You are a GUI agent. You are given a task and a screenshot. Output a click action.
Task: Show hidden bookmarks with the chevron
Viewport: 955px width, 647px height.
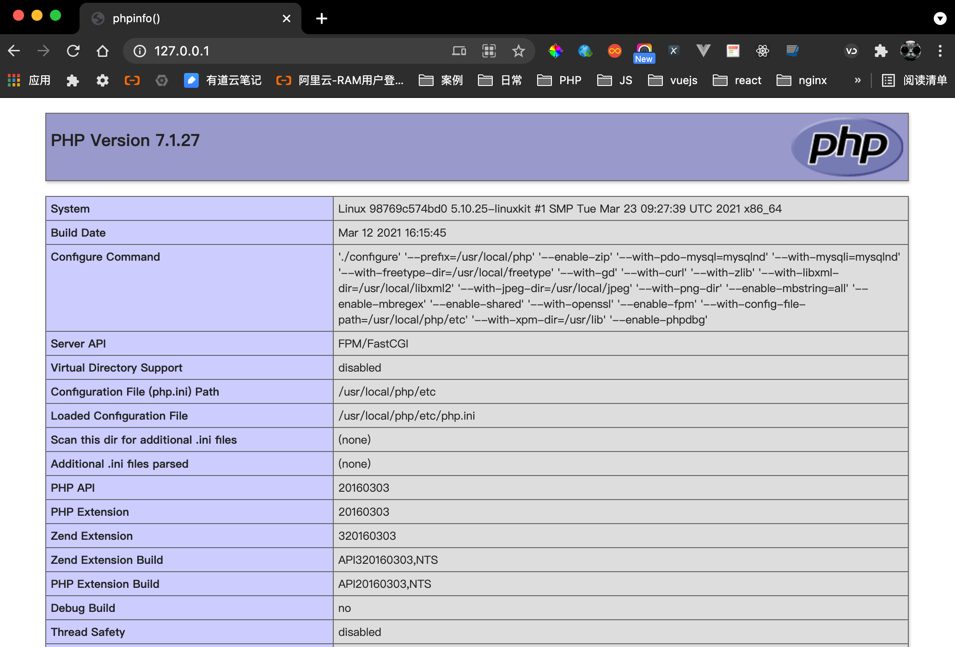tap(857, 80)
